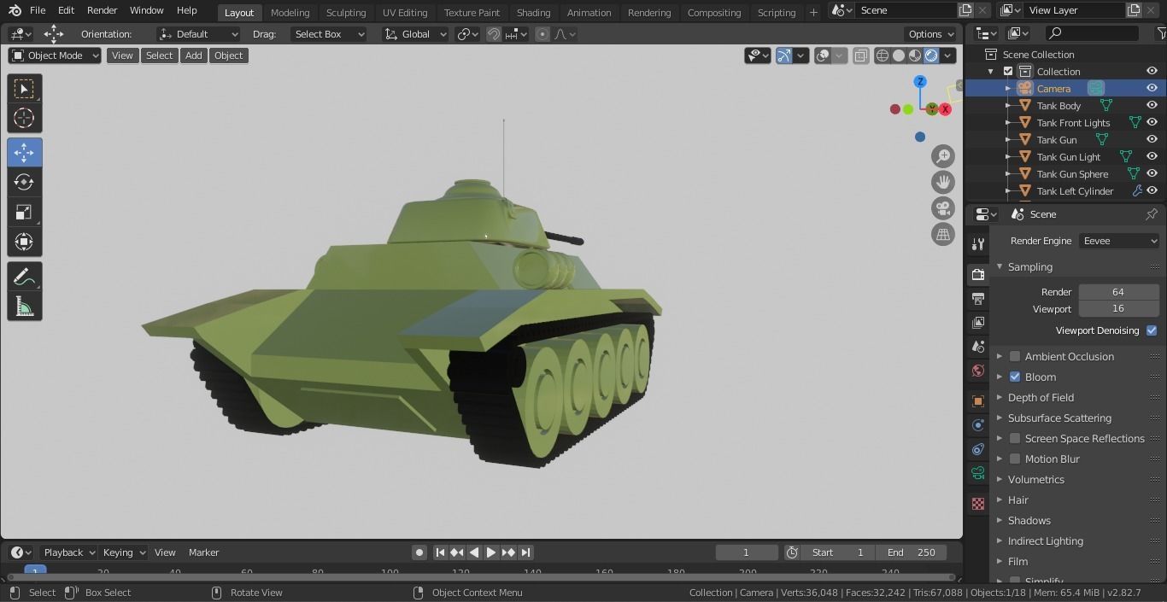The width and height of the screenshot is (1167, 602).
Task: Open the Object Data properties tab
Action: point(978,473)
